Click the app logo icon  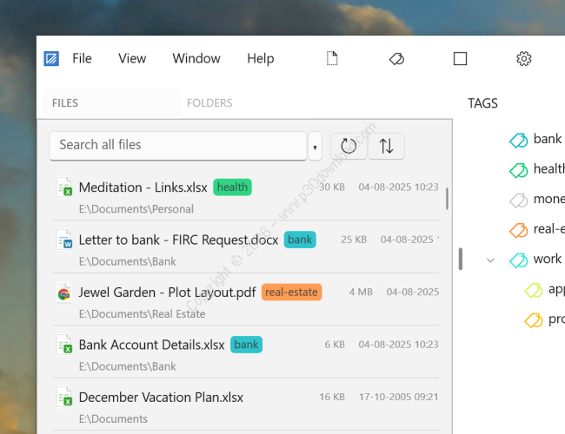click(x=52, y=59)
